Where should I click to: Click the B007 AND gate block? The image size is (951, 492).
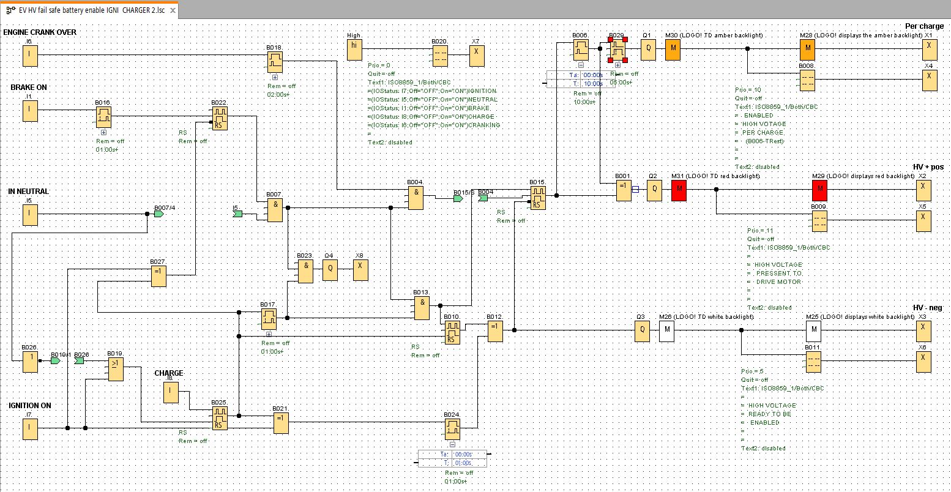[x=275, y=211]
